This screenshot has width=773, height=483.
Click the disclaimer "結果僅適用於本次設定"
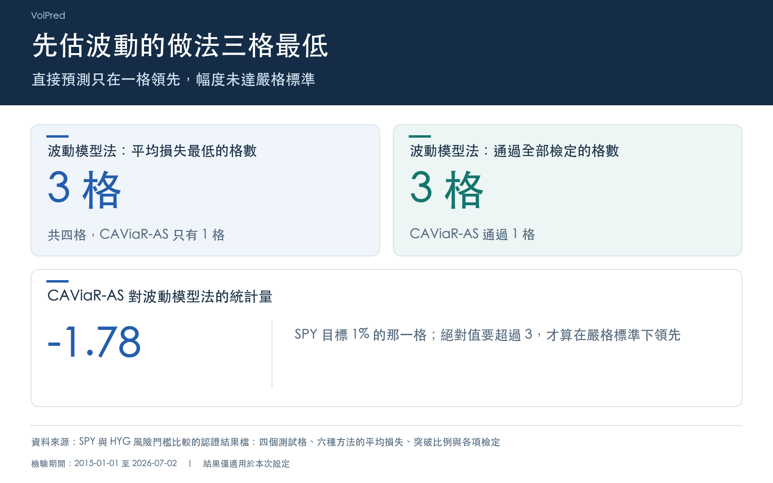click(246, 463)
